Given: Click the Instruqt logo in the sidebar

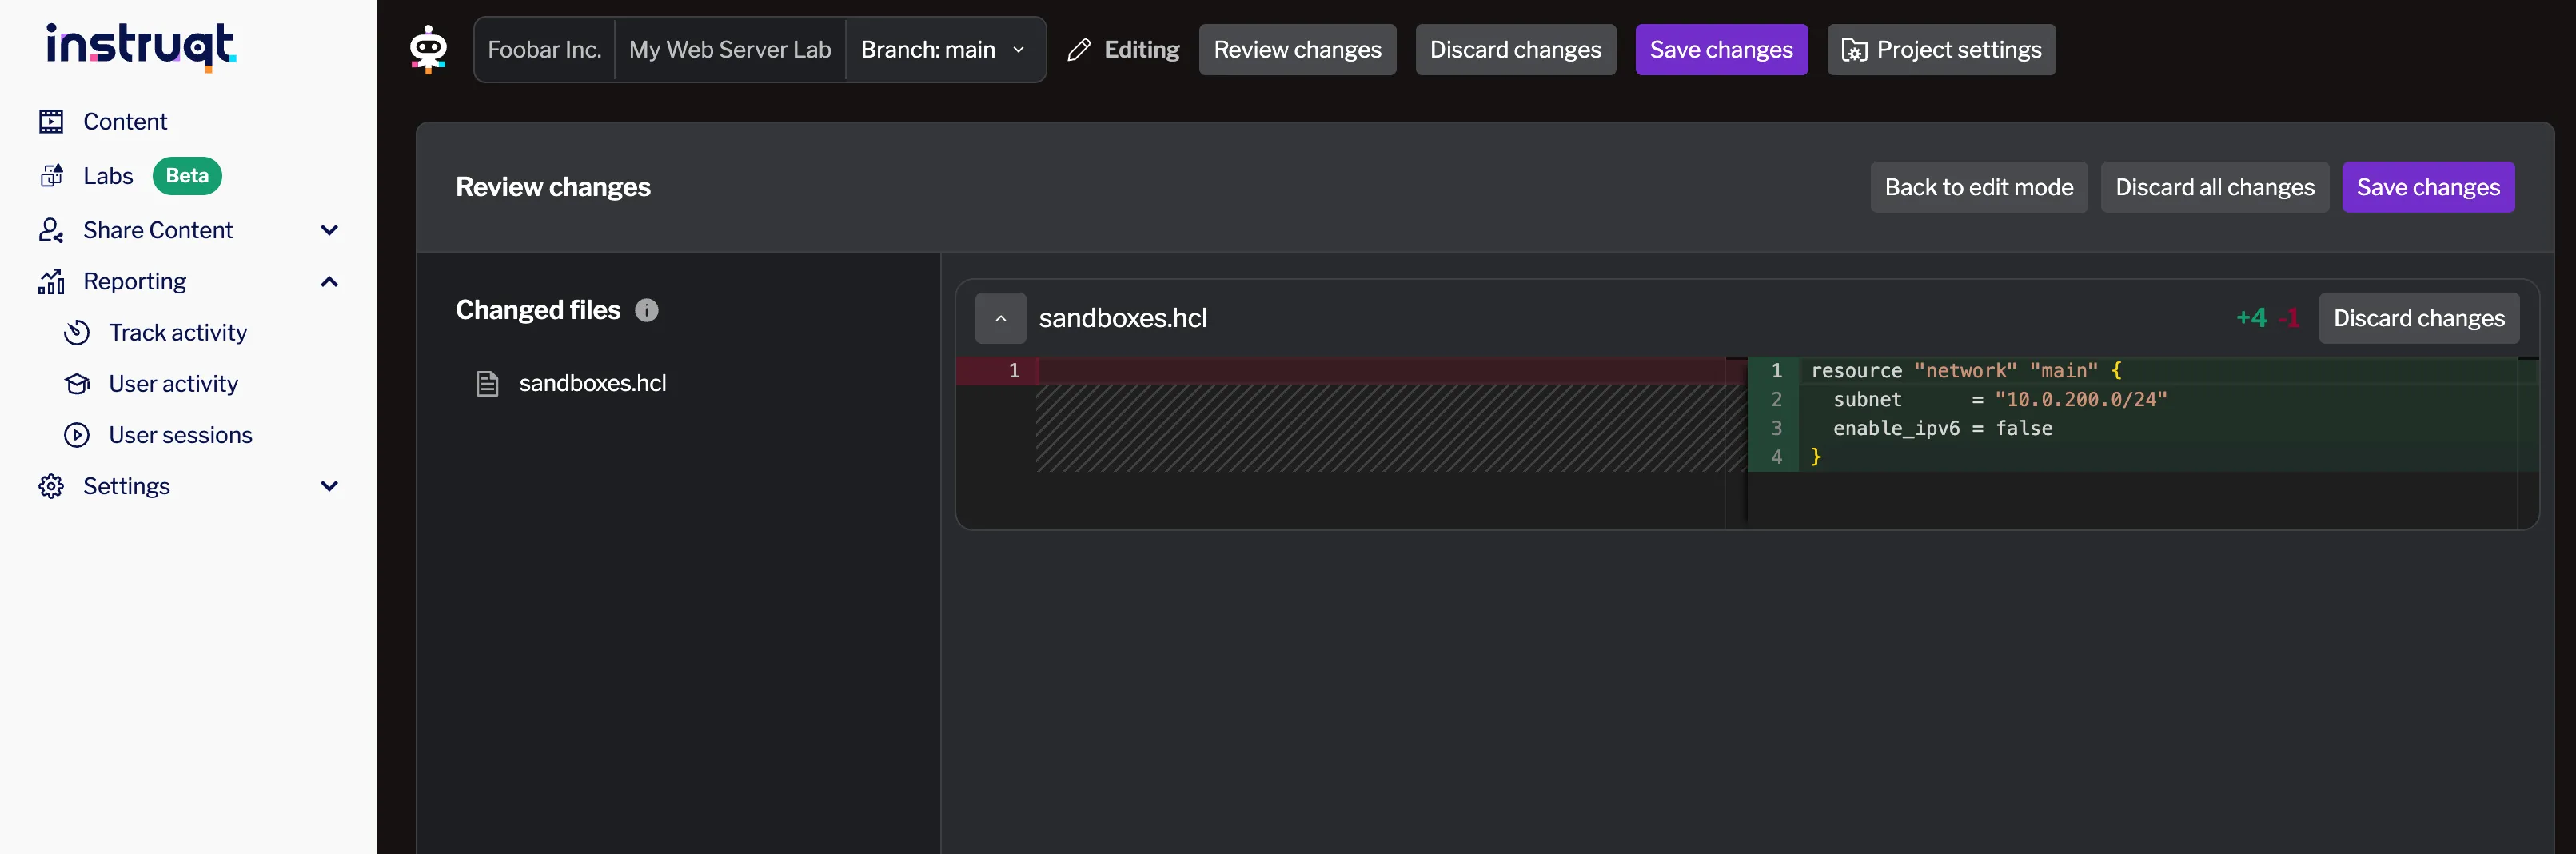Looking at the screenshot, I should coord(141,46).
